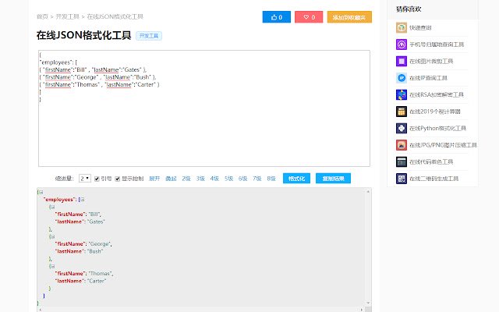
Task: Toggle the 引号 quotes checkbox
Action: (x=97, y=179)
